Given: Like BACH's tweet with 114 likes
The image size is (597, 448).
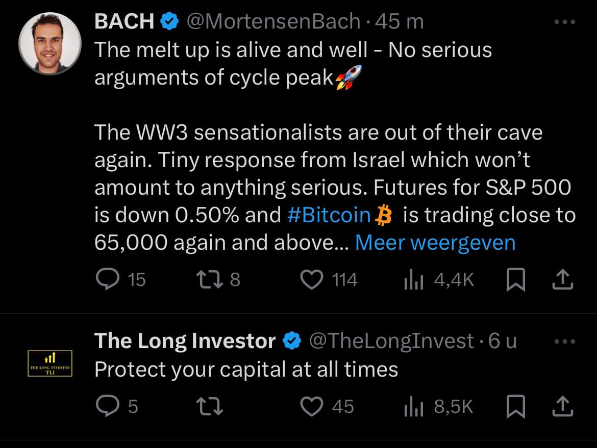Looking at the screenshot, I should (x=312, y=279).
